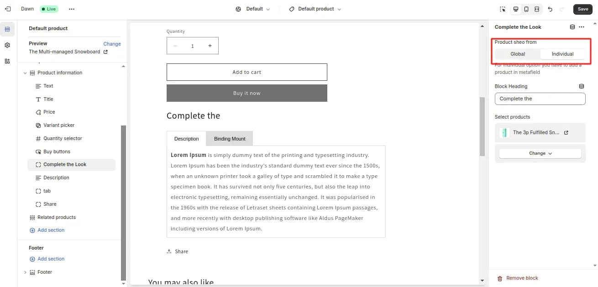
Task: Open the inspector selection icon in top bar
Action: pos(503,9)
